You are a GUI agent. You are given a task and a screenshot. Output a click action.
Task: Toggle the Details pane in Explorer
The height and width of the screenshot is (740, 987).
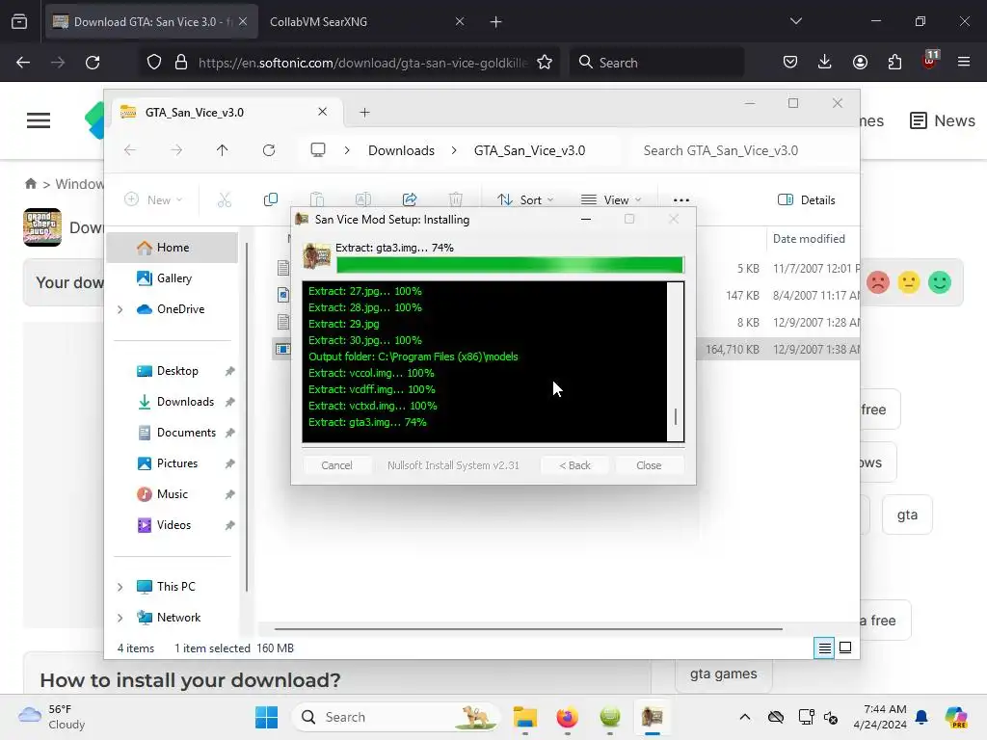click(807, 199)
